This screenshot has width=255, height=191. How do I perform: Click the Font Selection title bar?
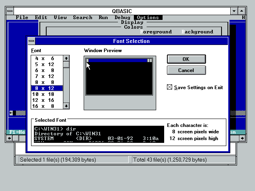pyautogui.click(x=131, y=41)
